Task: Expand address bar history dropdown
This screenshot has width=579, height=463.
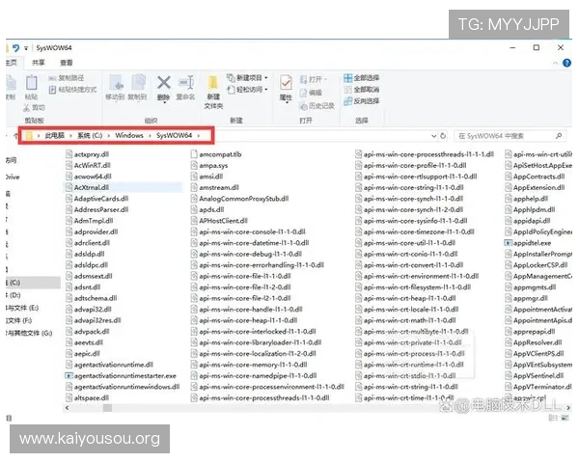Action: coord(434,136)
